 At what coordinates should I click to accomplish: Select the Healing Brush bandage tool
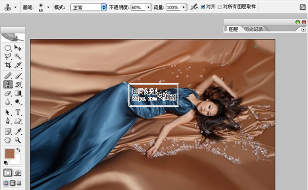click(8, 76)
